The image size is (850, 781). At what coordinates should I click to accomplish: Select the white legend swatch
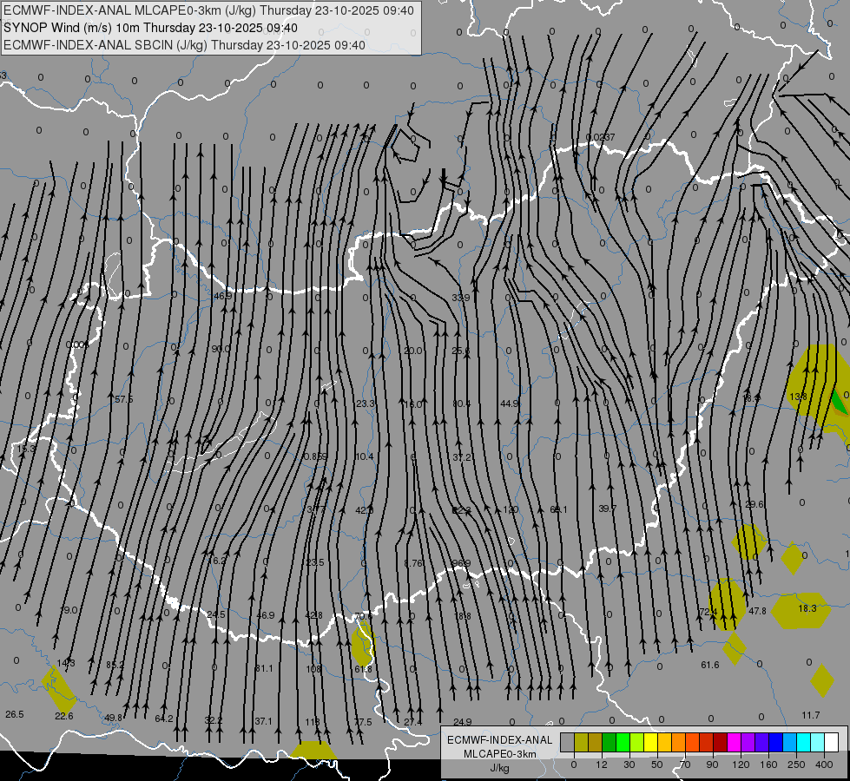click(x=831, y=743)
